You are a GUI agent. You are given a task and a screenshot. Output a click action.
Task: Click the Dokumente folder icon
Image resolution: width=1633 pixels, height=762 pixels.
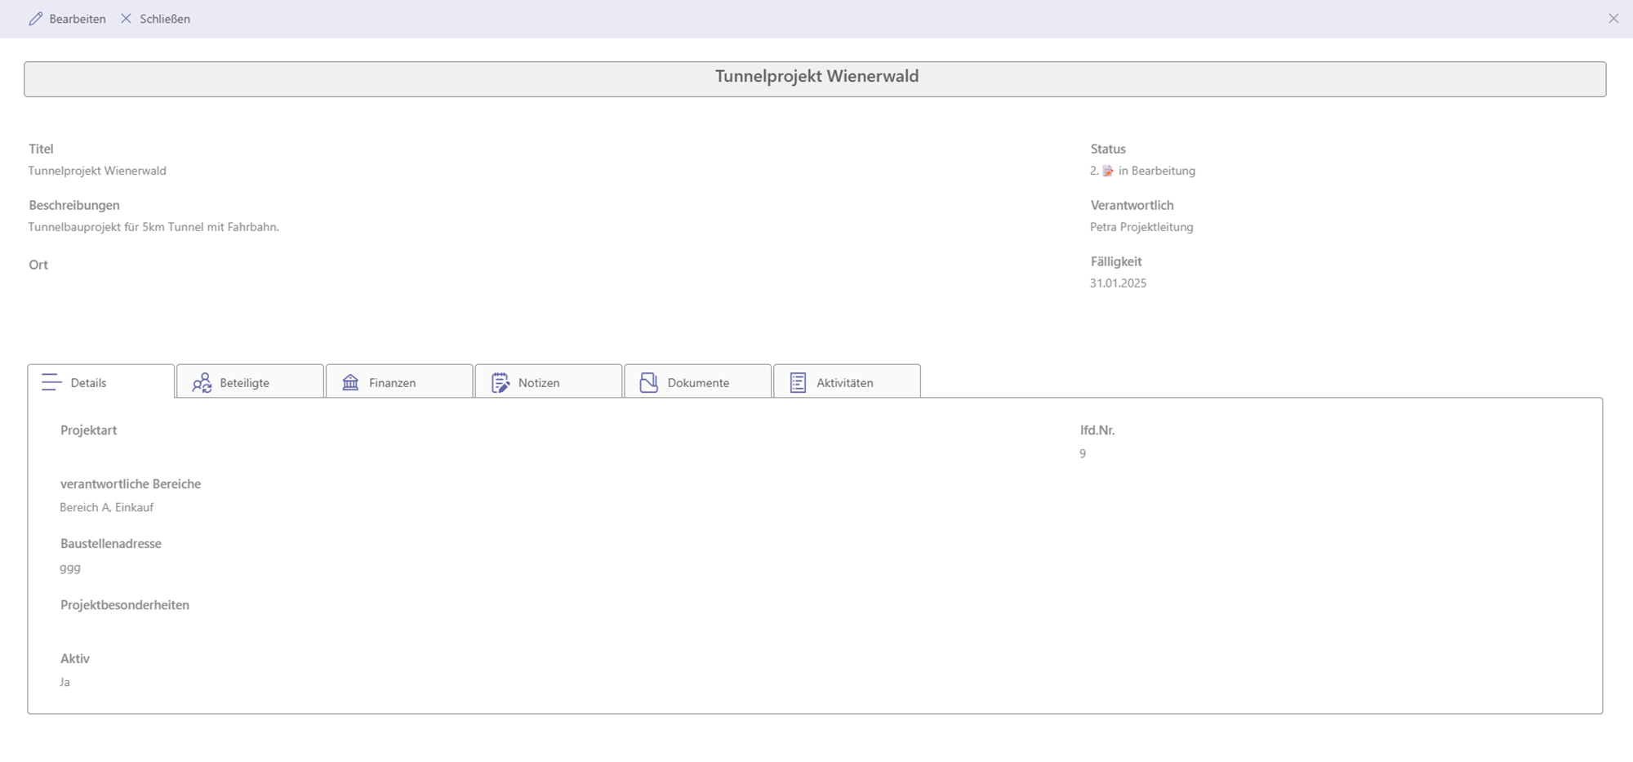pyautogui.click(x=648, y=382)
